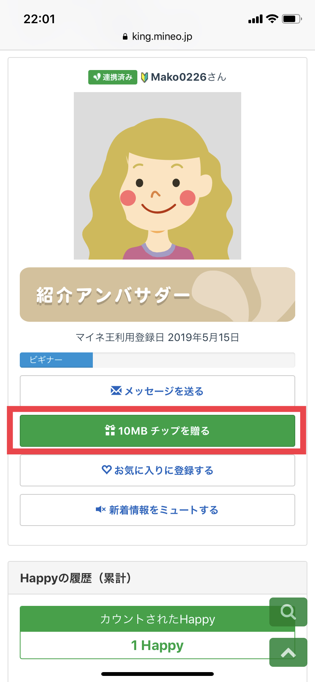
Task: Mute updates with 新着情報をミュートする
Action: [x=157, y=510]
